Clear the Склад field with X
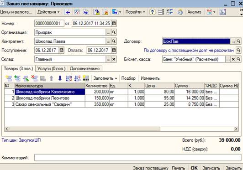Screen dimensions: 243x170 coord(114,59)
